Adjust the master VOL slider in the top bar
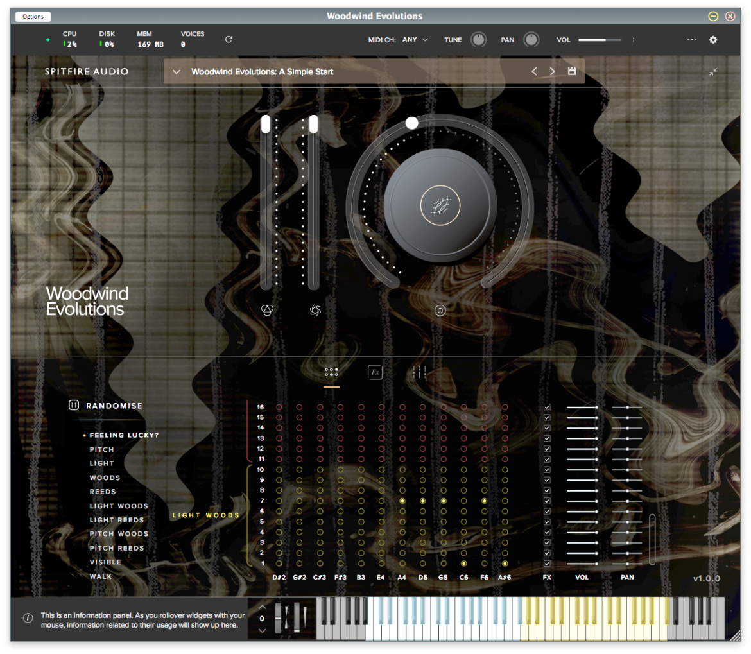 [x=600, y=40]
